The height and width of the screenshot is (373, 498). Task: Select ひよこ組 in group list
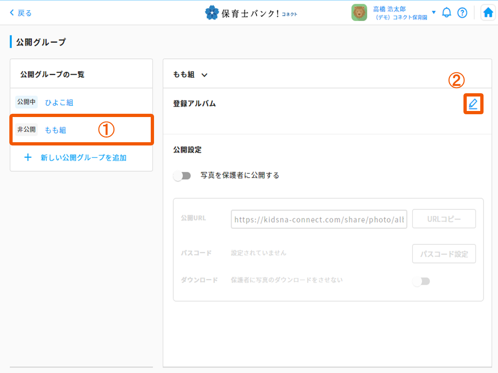(x=59, y=103)
